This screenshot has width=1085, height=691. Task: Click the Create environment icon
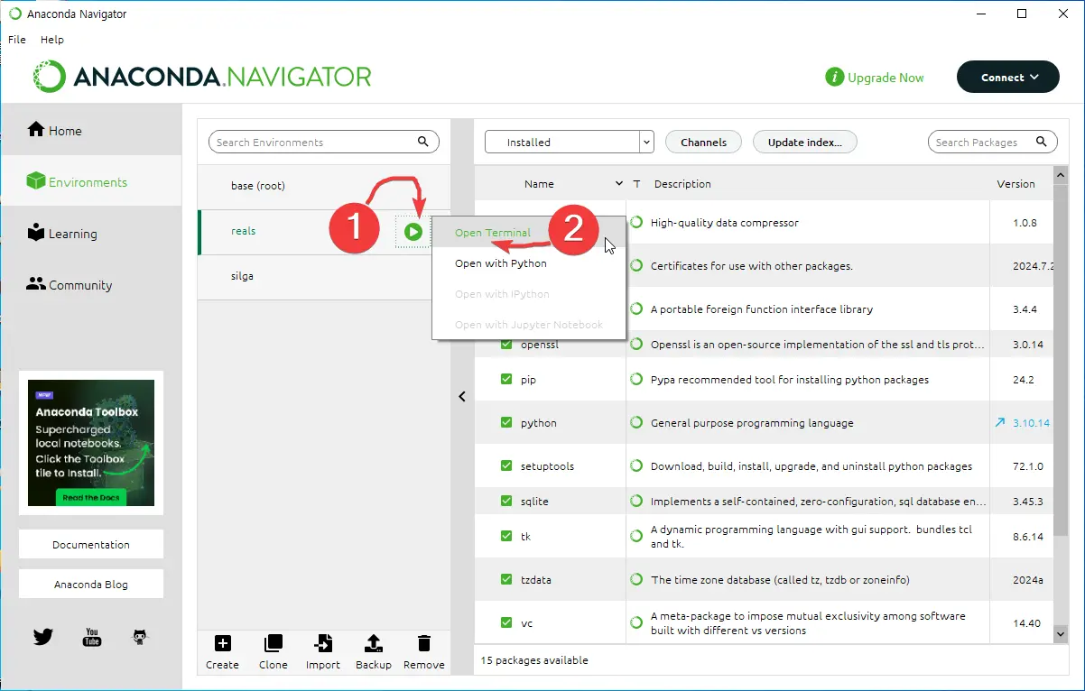pyautogui.click(x=222, y=643)
